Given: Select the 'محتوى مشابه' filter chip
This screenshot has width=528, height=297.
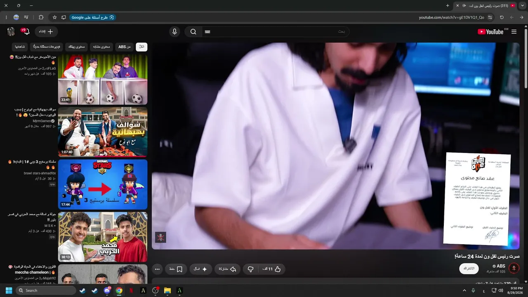Looking at the screenshot, I should pos(101,47).
